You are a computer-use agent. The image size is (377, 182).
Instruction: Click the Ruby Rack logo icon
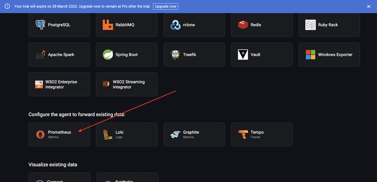coord(310,25)
